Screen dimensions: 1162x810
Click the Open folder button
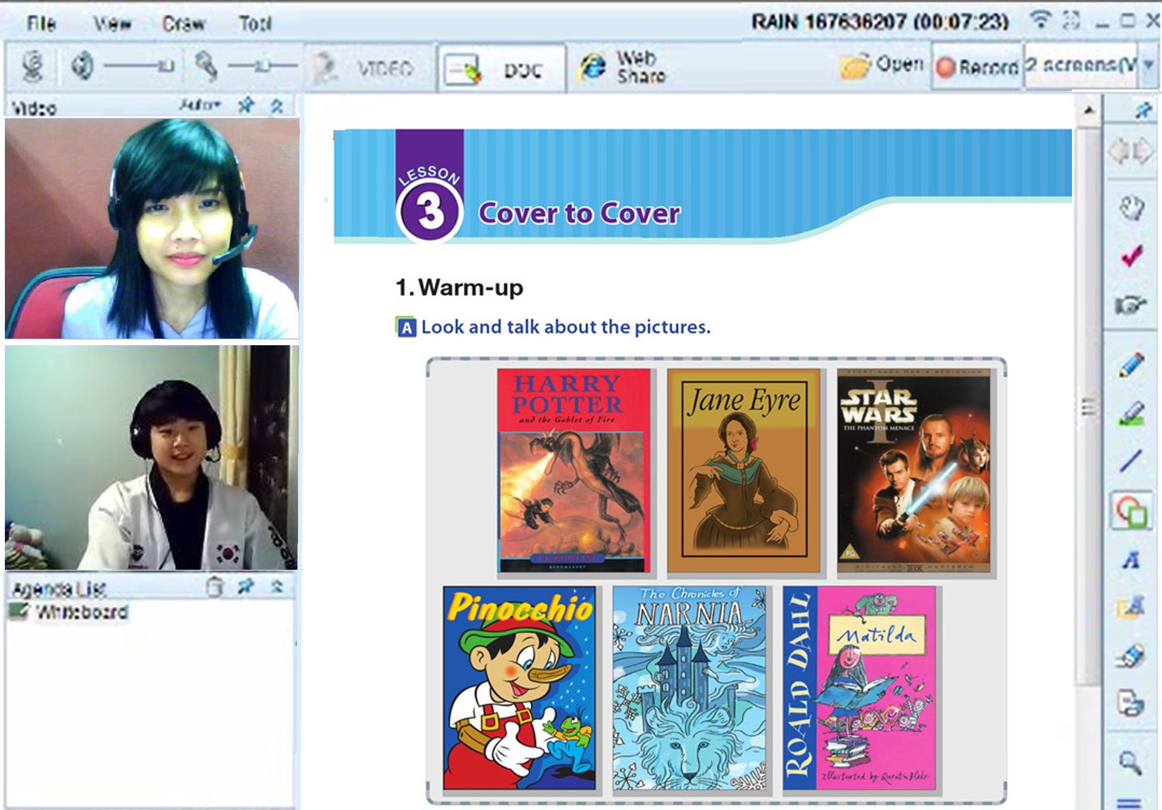click(881, 65)
